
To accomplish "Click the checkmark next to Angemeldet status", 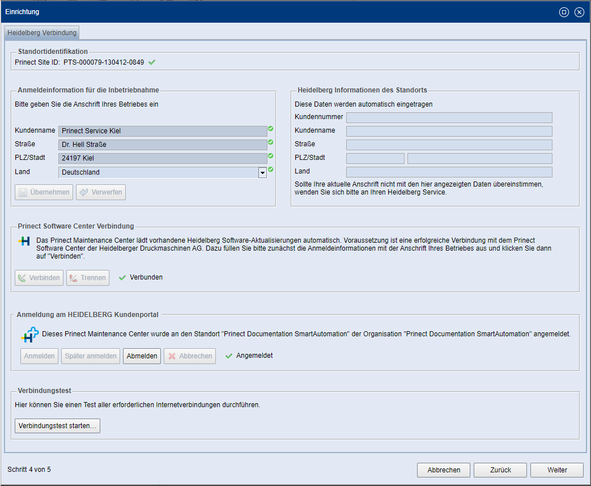I will [228, 356].
